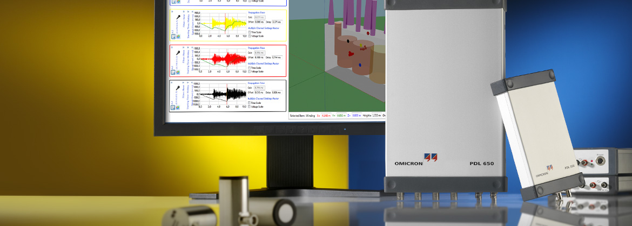The width and height of the screenshot is (632, 226).
Task: Click 'Propagation Time' heading in the yellow panel
Action: coord(257,12)
